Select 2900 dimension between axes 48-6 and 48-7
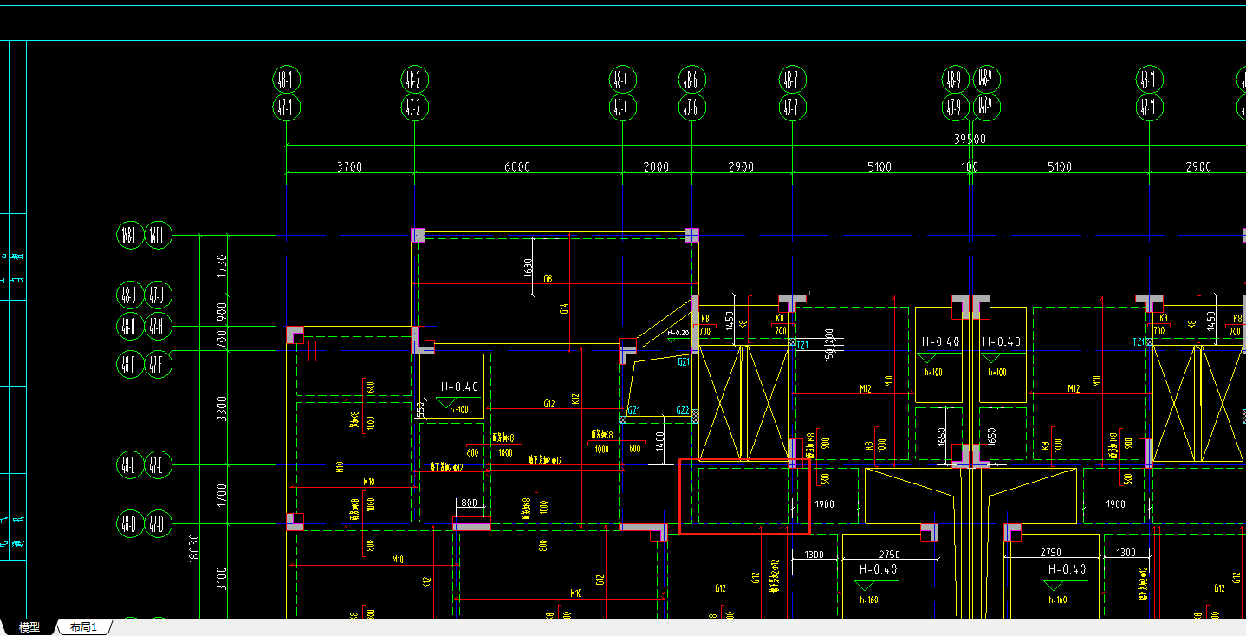Viewport: 1246px width, 636px height. point(741,166)
